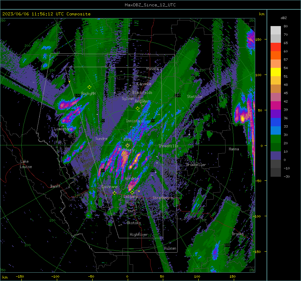Select the 2023/06/06 11:56:12 UTC Composite timestamp
The width and height of the screenshot is (301, 281).
click(46, 14)
